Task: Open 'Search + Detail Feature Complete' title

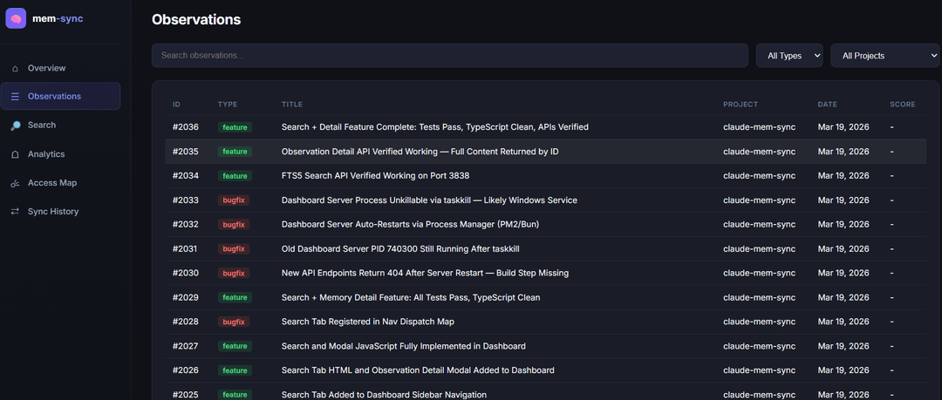Action: tap(435, 127)
